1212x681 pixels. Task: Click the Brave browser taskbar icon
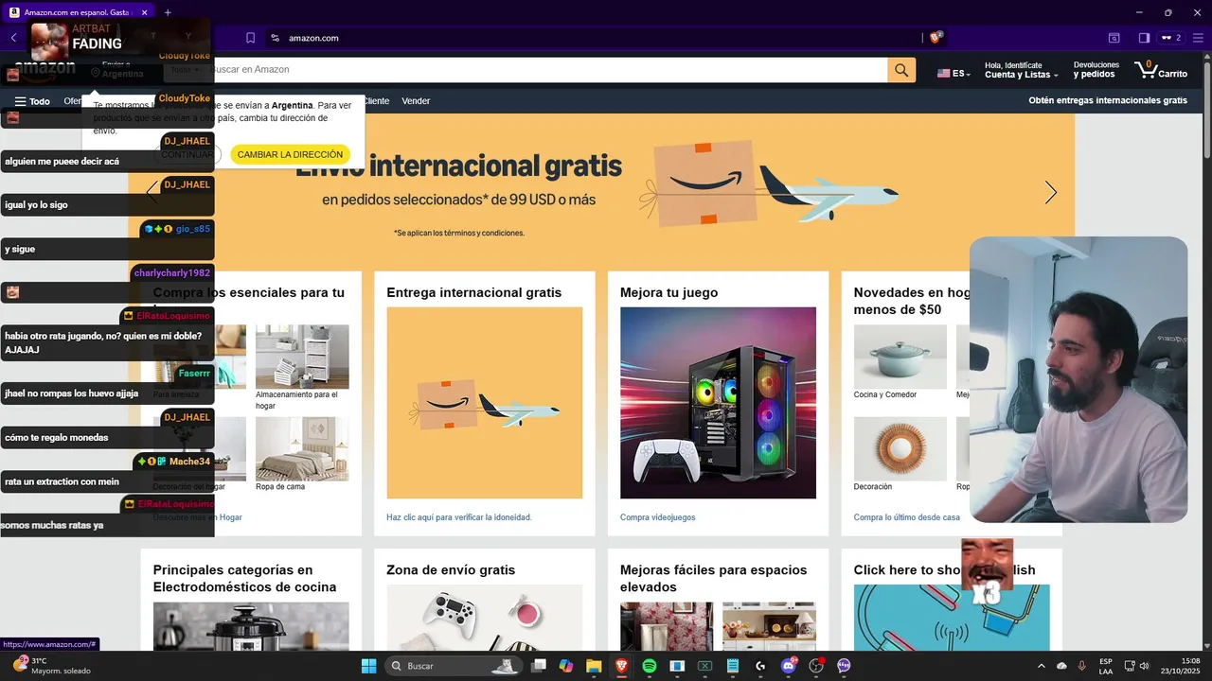[x=622, y=666]
